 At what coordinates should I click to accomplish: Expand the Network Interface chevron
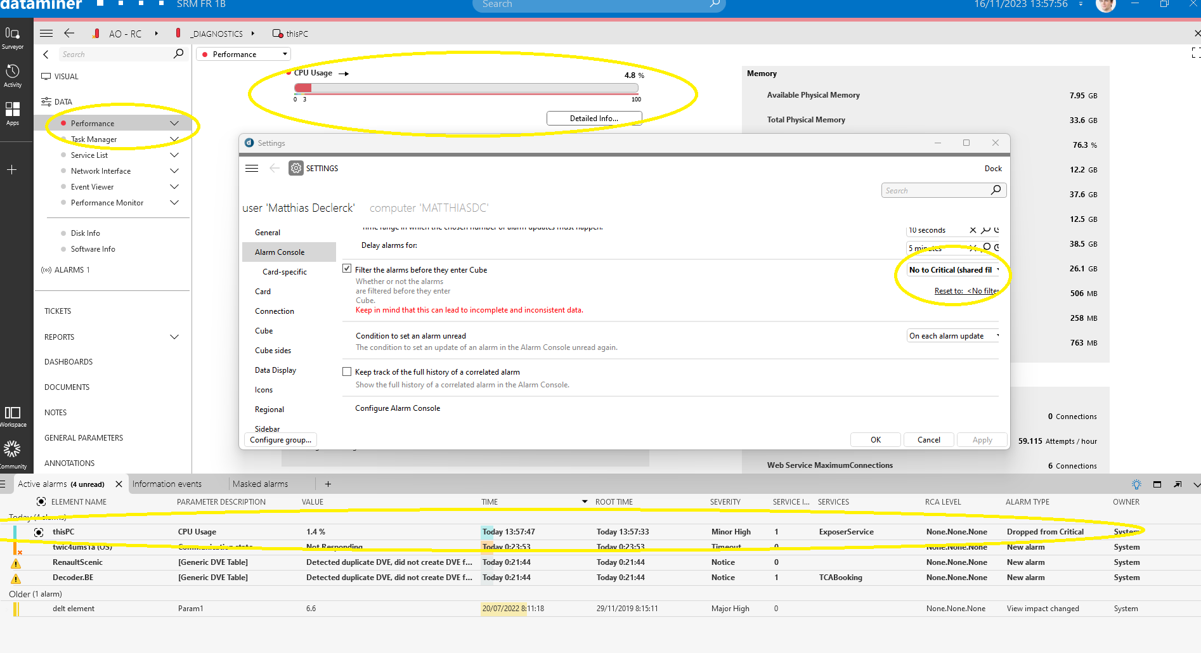174,171
